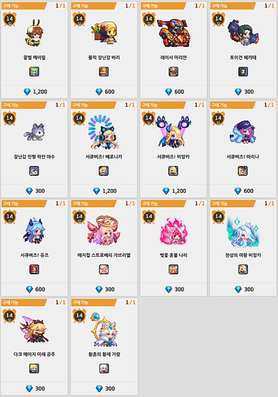The image size is (278, 397).
Task: Select the 꿀벌 메이릴 bee costume sprite
Action: point(34,33)
